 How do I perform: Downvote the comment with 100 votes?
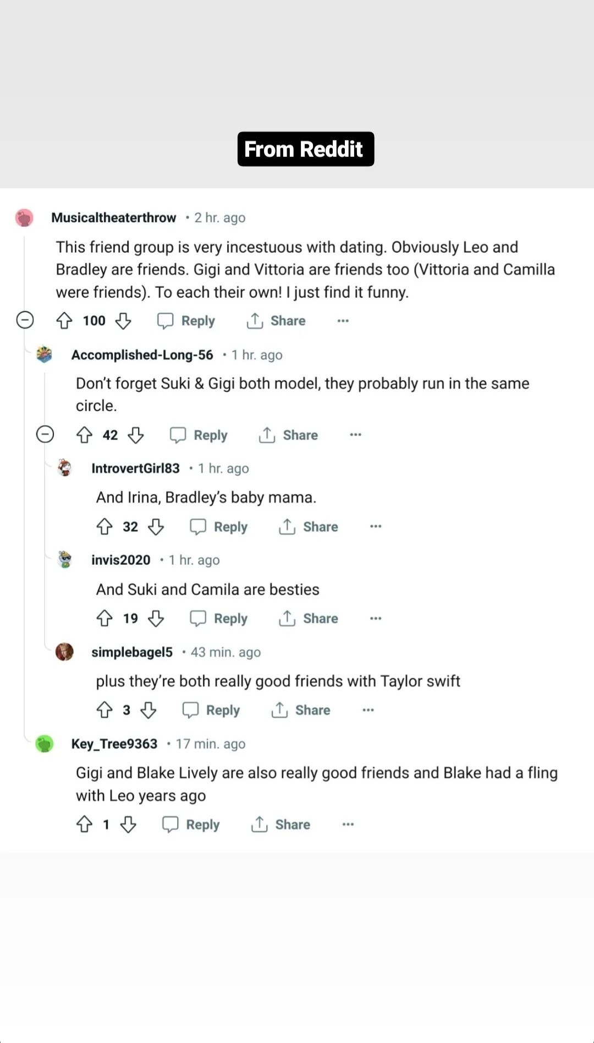[x=123, y=321]
